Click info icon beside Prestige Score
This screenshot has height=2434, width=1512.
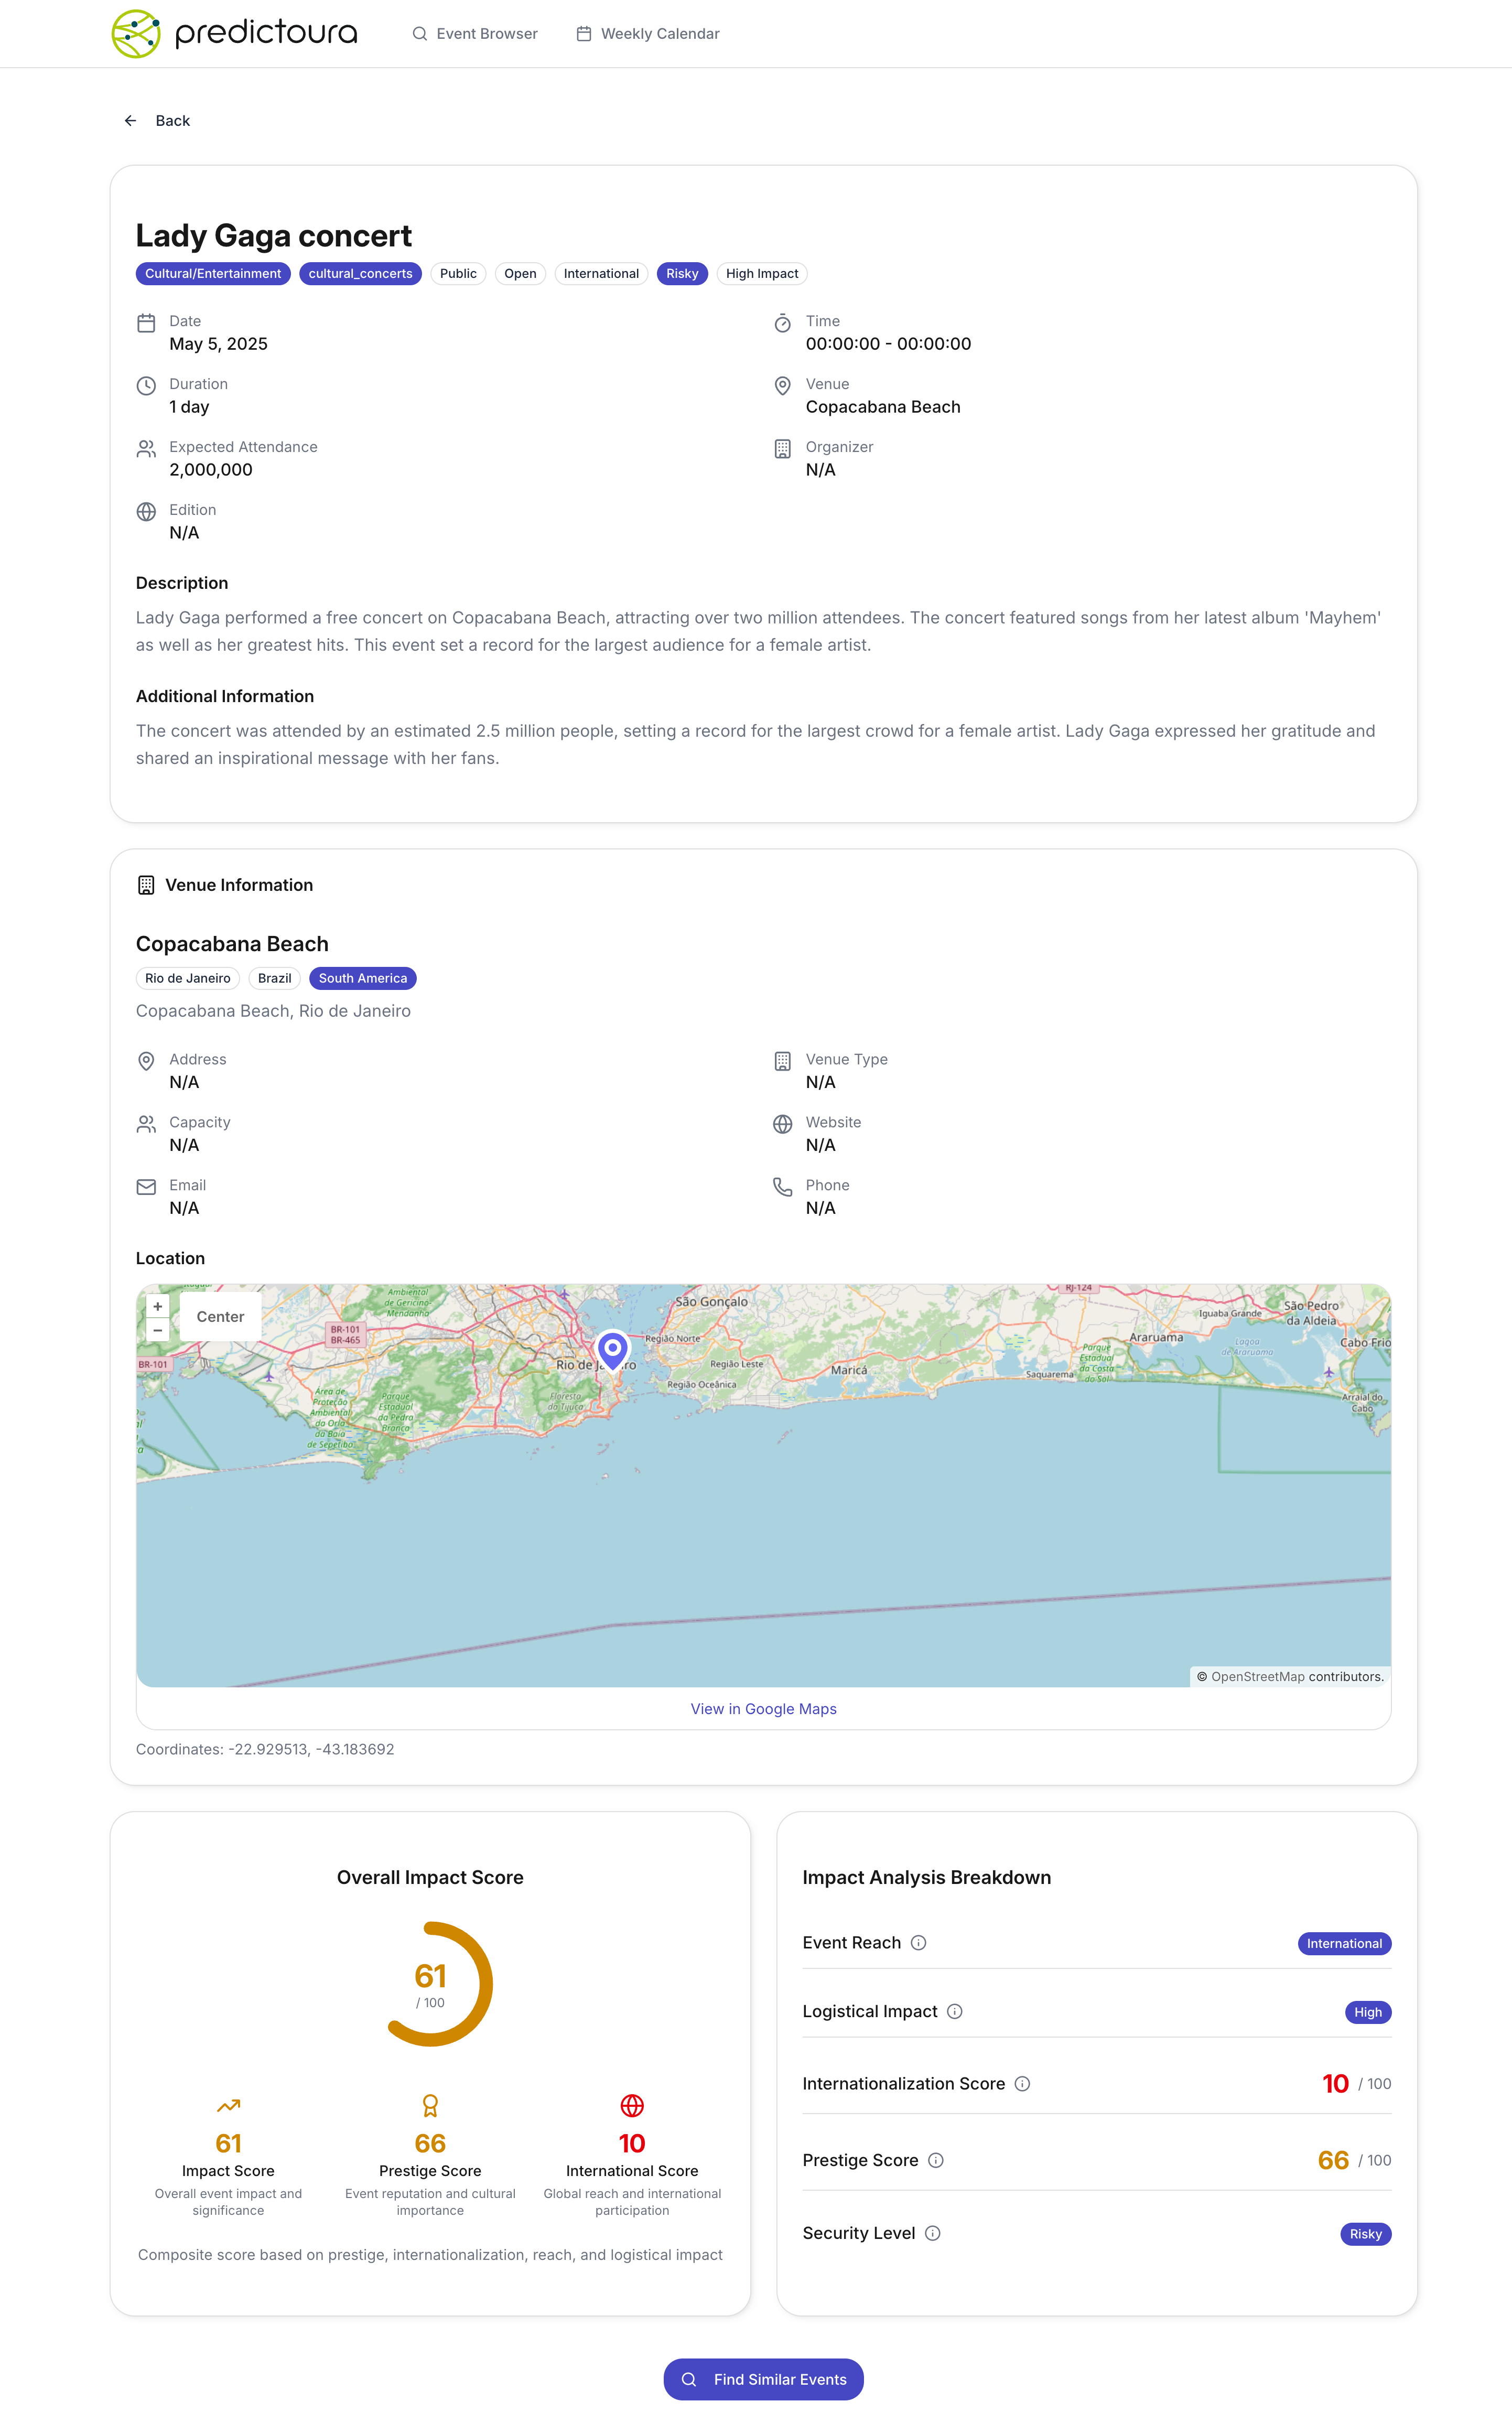[935, 2160]
